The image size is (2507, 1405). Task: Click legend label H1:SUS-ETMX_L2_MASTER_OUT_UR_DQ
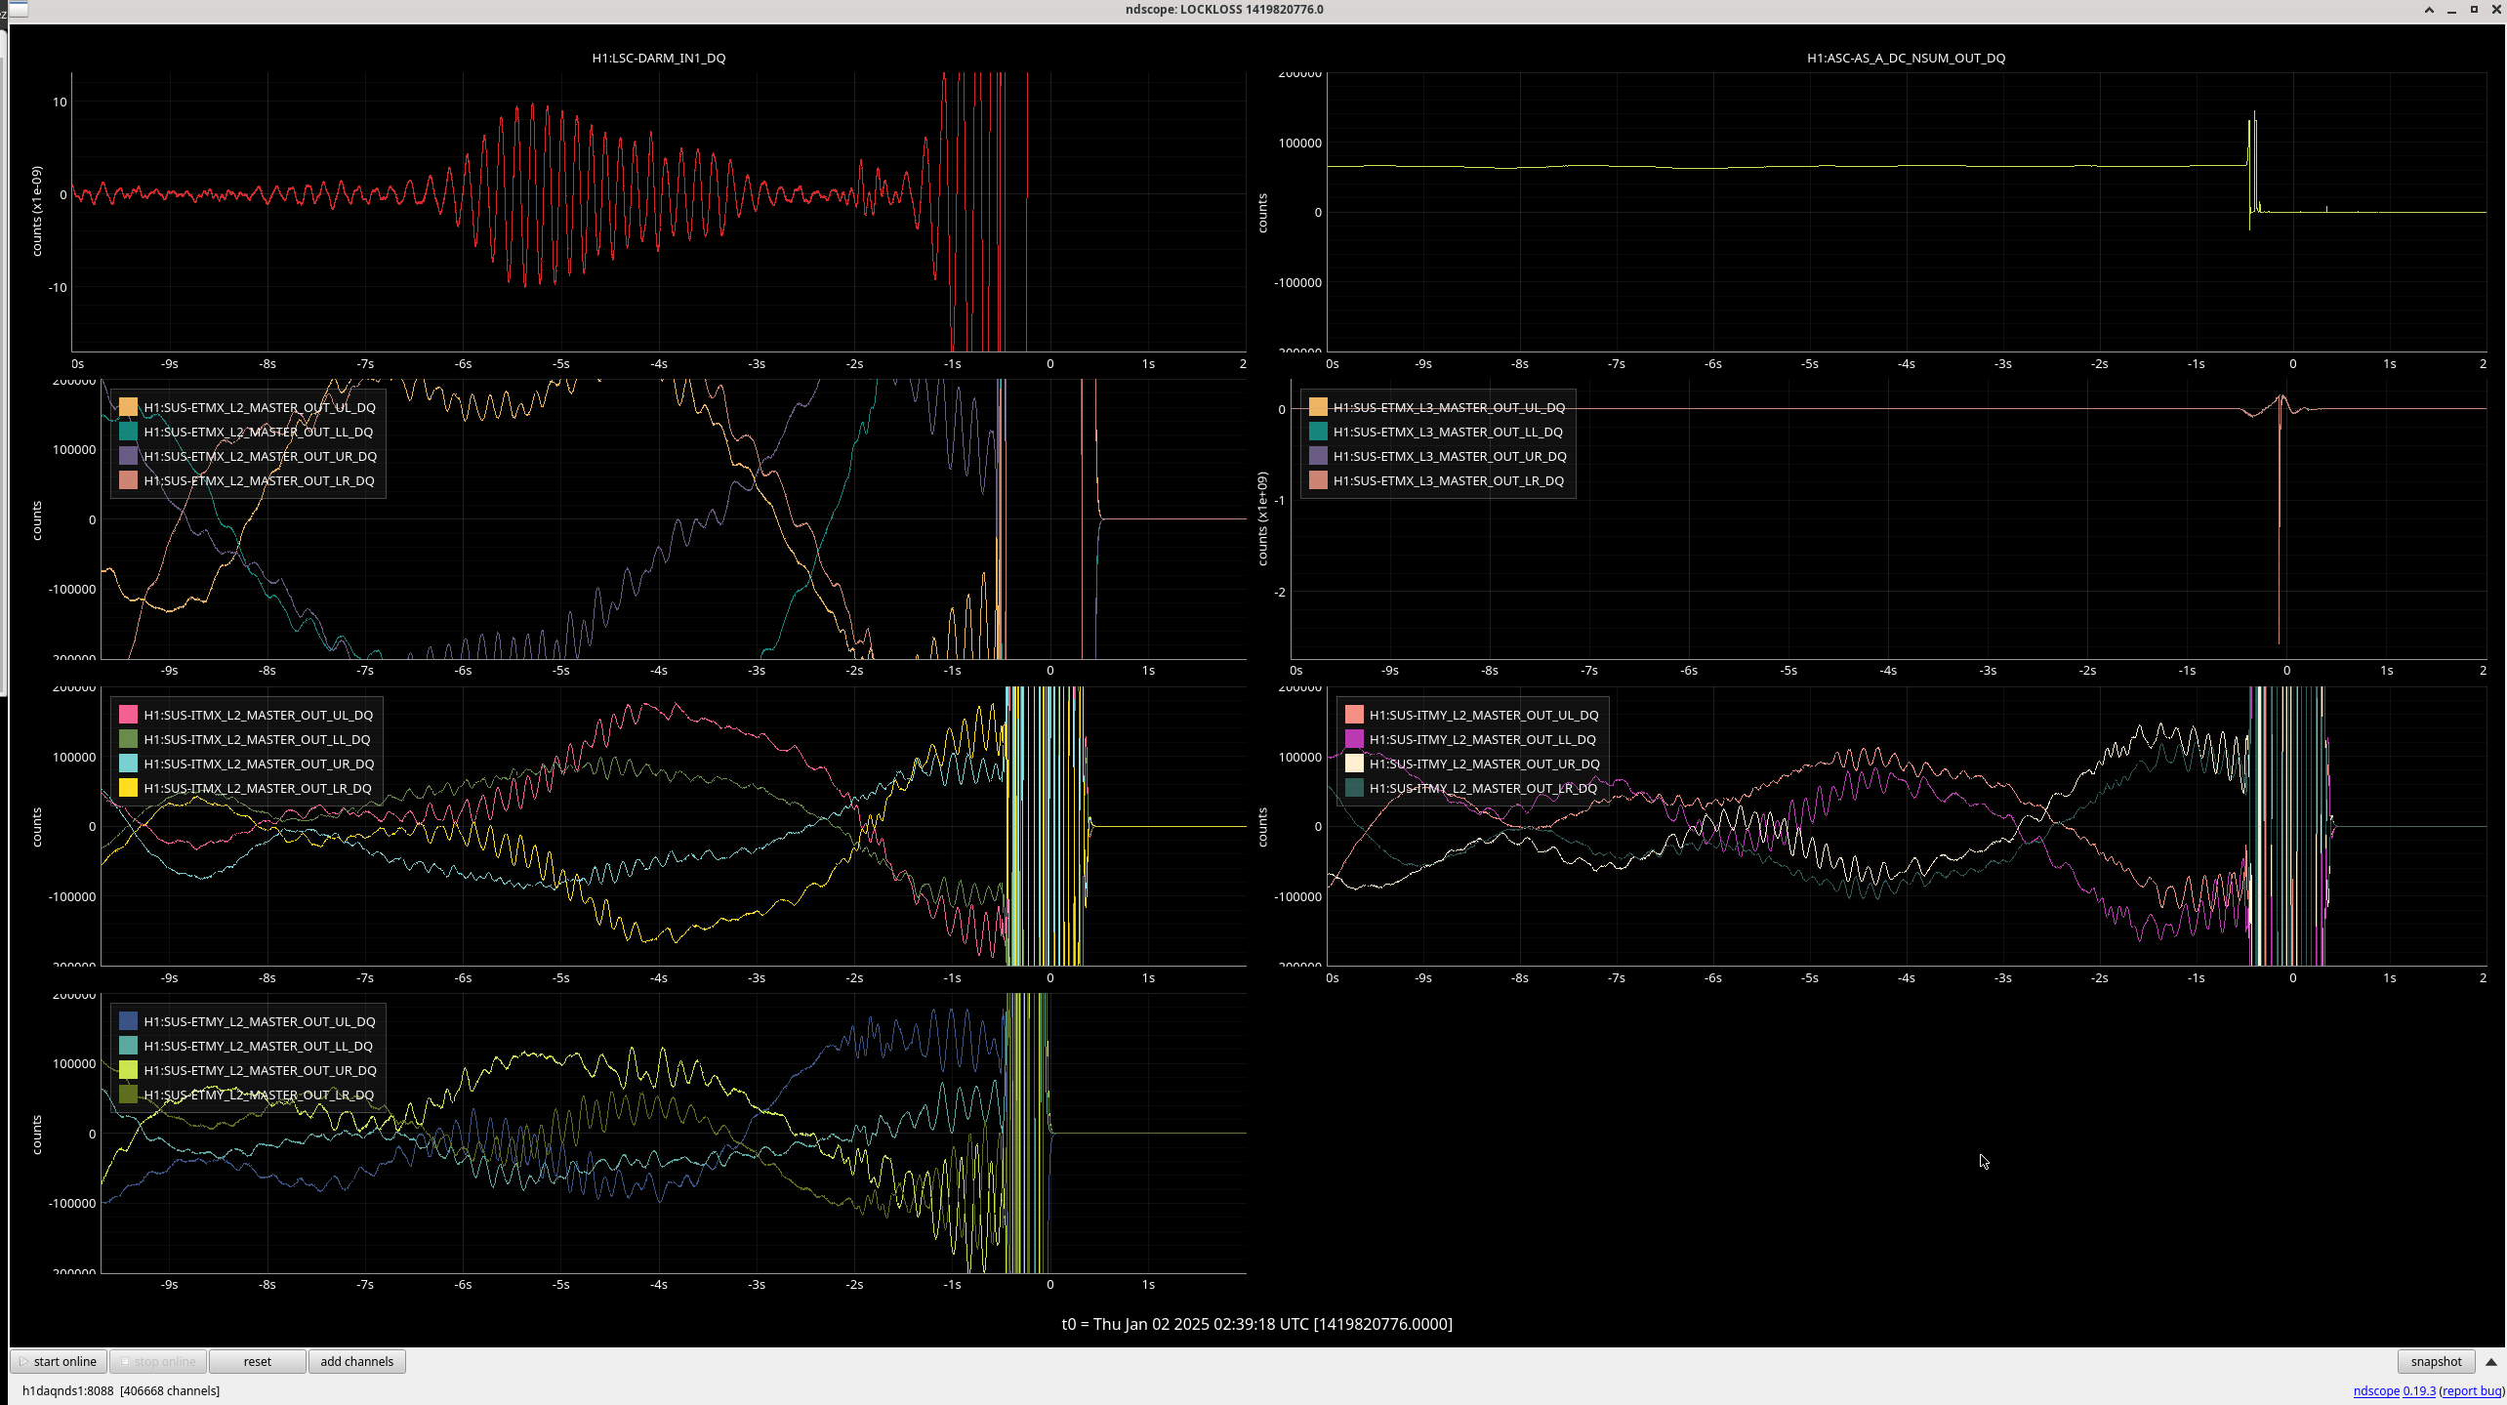tap(260, 456)
